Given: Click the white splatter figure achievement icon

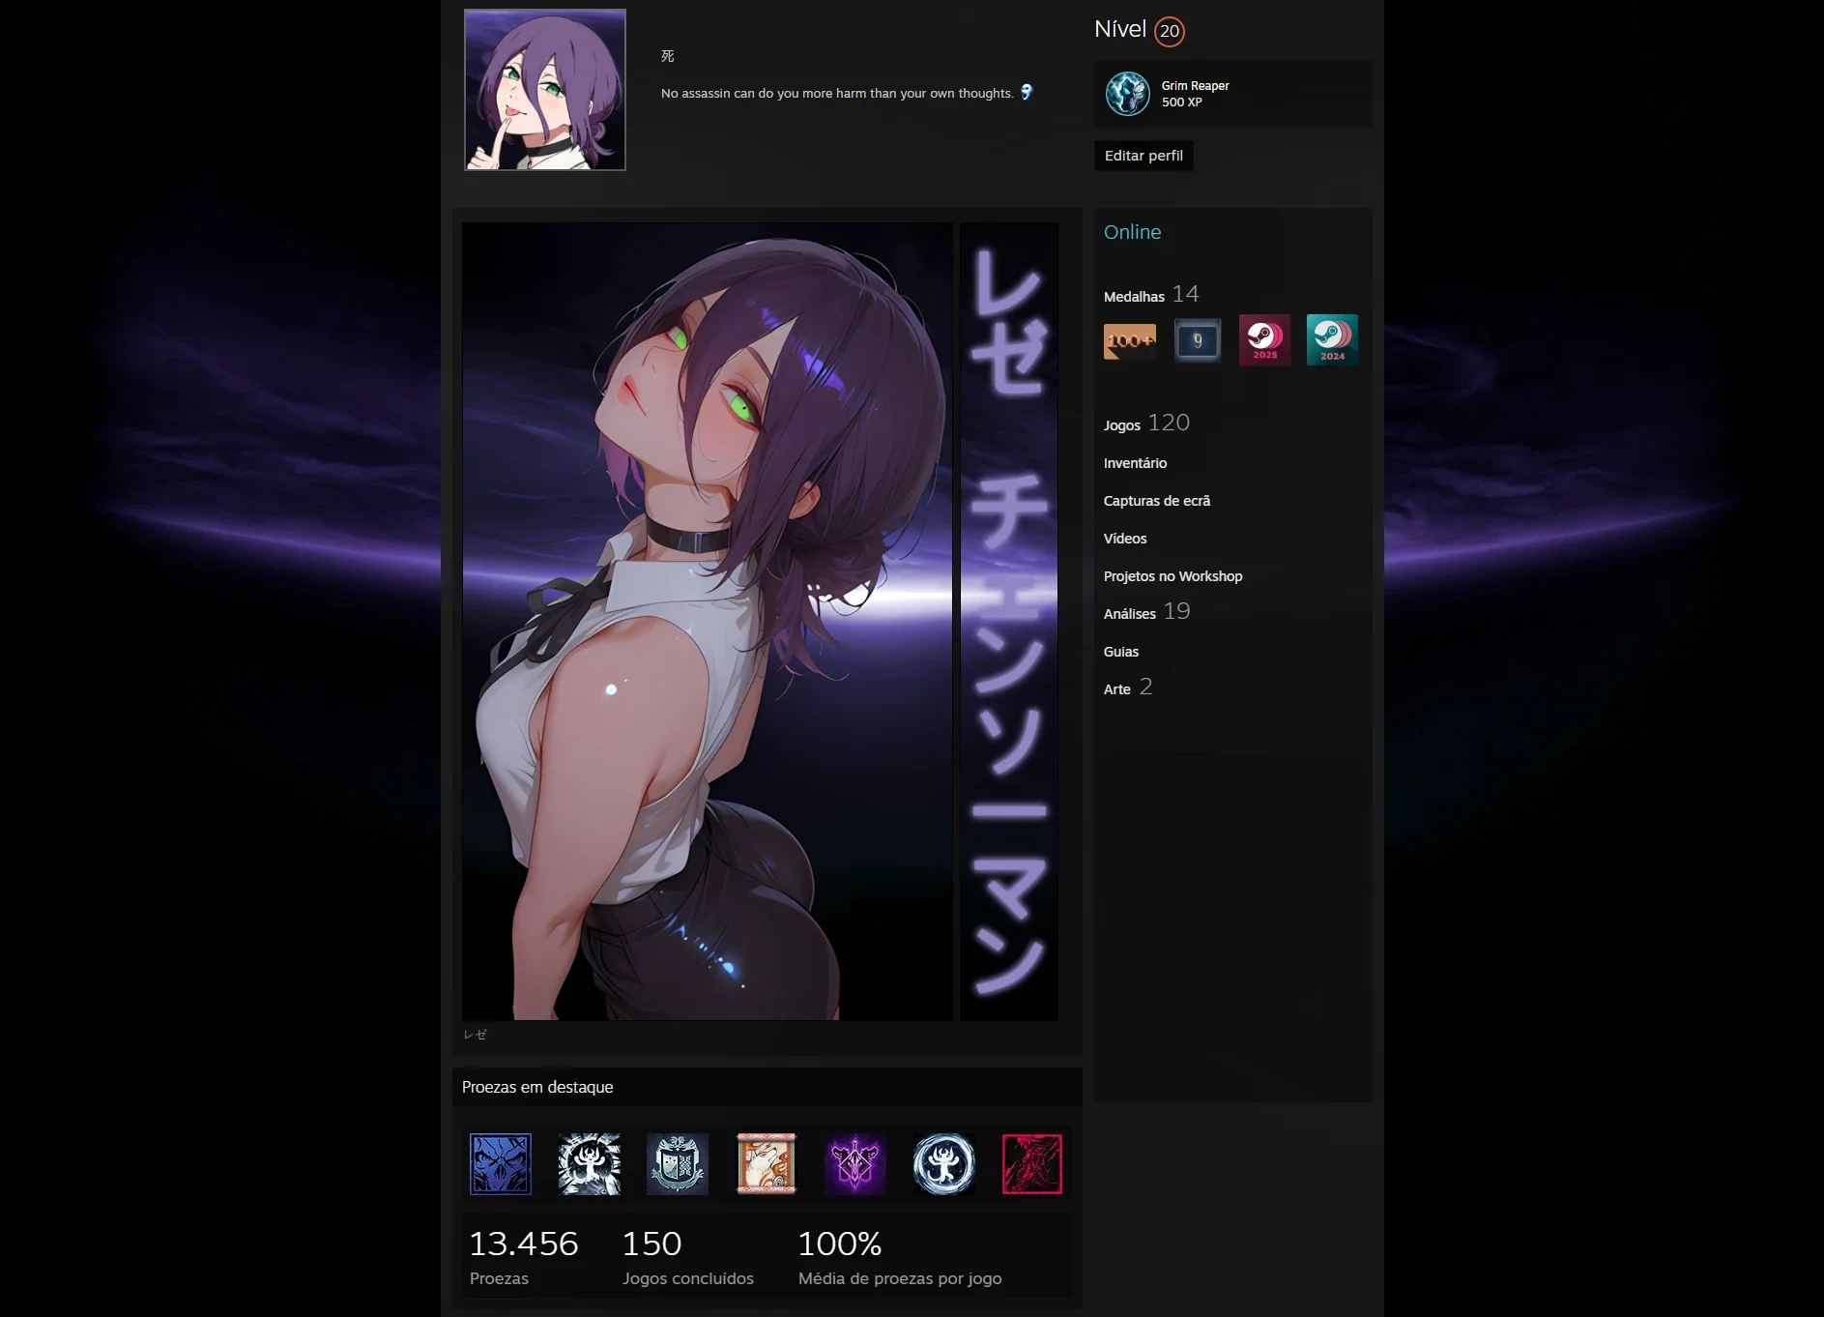Looking at the screenshot, I should coord(590,1164).
